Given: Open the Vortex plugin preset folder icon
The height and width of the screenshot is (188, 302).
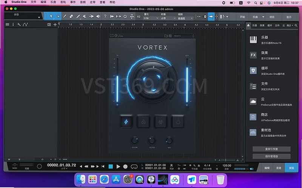Looking at the screenshot, I should [x=166, y=36].
